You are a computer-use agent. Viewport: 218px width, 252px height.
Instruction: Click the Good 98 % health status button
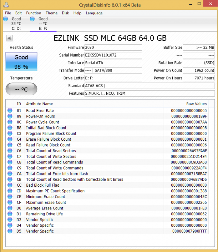click(21, 62)
